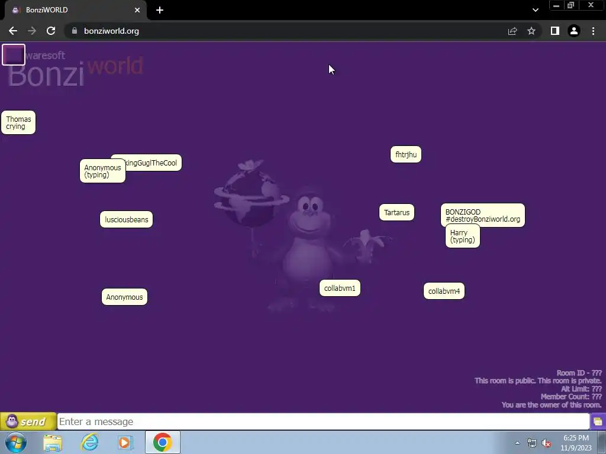Open Windows Explorer from taskbar
Screen dimensions: 606x454
coord(53,442)
